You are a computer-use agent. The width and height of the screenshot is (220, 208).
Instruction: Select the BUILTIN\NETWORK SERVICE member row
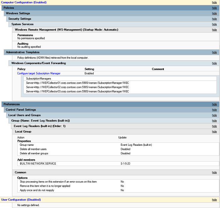point(38,164)
